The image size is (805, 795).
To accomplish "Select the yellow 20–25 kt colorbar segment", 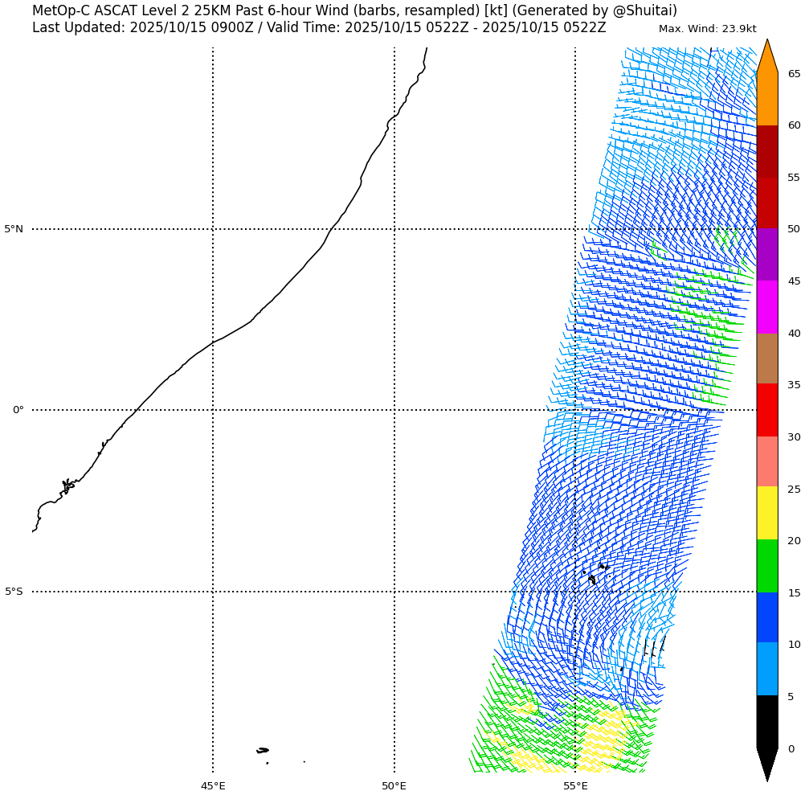I will [x=767, y=513].
